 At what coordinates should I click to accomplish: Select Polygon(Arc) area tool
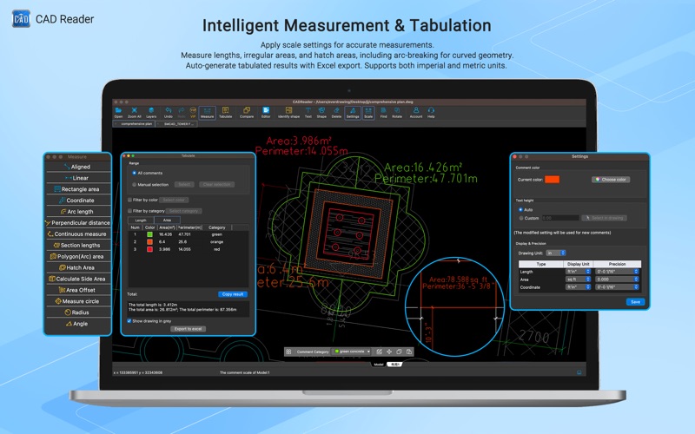point(77,256)
